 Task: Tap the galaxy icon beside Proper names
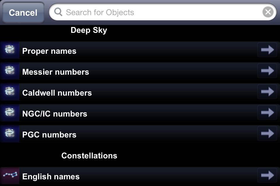click(x=10, y=50)
